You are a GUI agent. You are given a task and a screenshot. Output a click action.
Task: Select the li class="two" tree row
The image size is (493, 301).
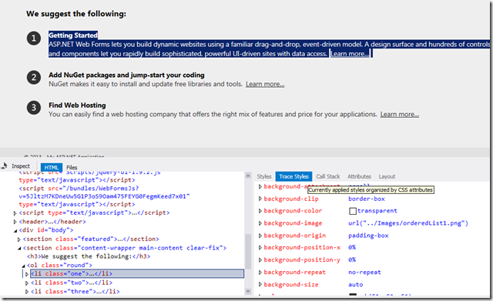point(72,283)
